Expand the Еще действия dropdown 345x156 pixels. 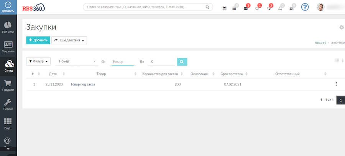pos(69,40)
